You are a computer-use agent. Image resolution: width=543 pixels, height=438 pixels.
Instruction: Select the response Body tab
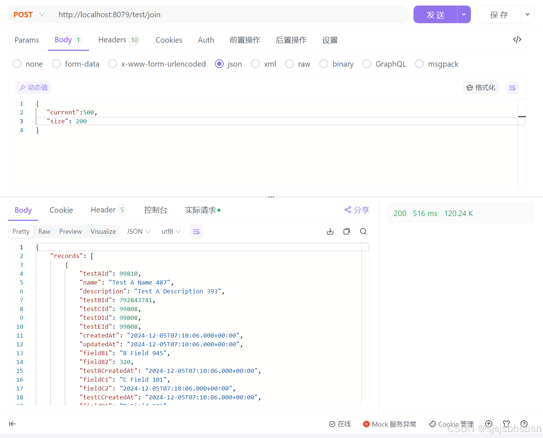(x=23, y=210)
